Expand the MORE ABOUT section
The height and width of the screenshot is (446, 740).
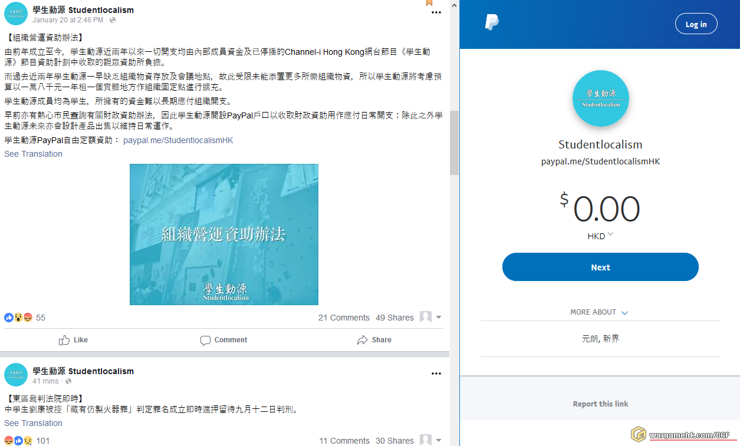[x=599, y=312]
